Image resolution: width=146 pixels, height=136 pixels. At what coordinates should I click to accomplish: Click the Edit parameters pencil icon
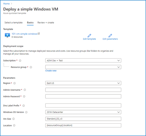tap(110, 35)
